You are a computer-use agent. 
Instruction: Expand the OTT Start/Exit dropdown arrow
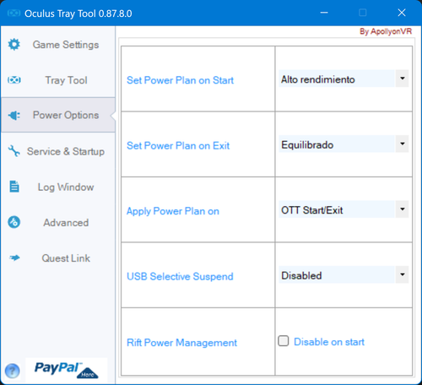coord(403,209)
